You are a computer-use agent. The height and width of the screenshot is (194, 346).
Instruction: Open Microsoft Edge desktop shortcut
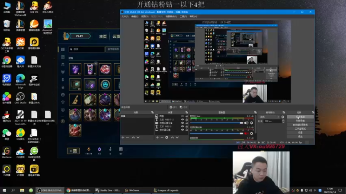[x=20, y=81]
